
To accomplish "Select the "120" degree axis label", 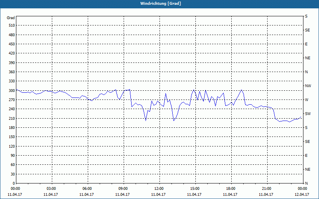I will 12,146.
